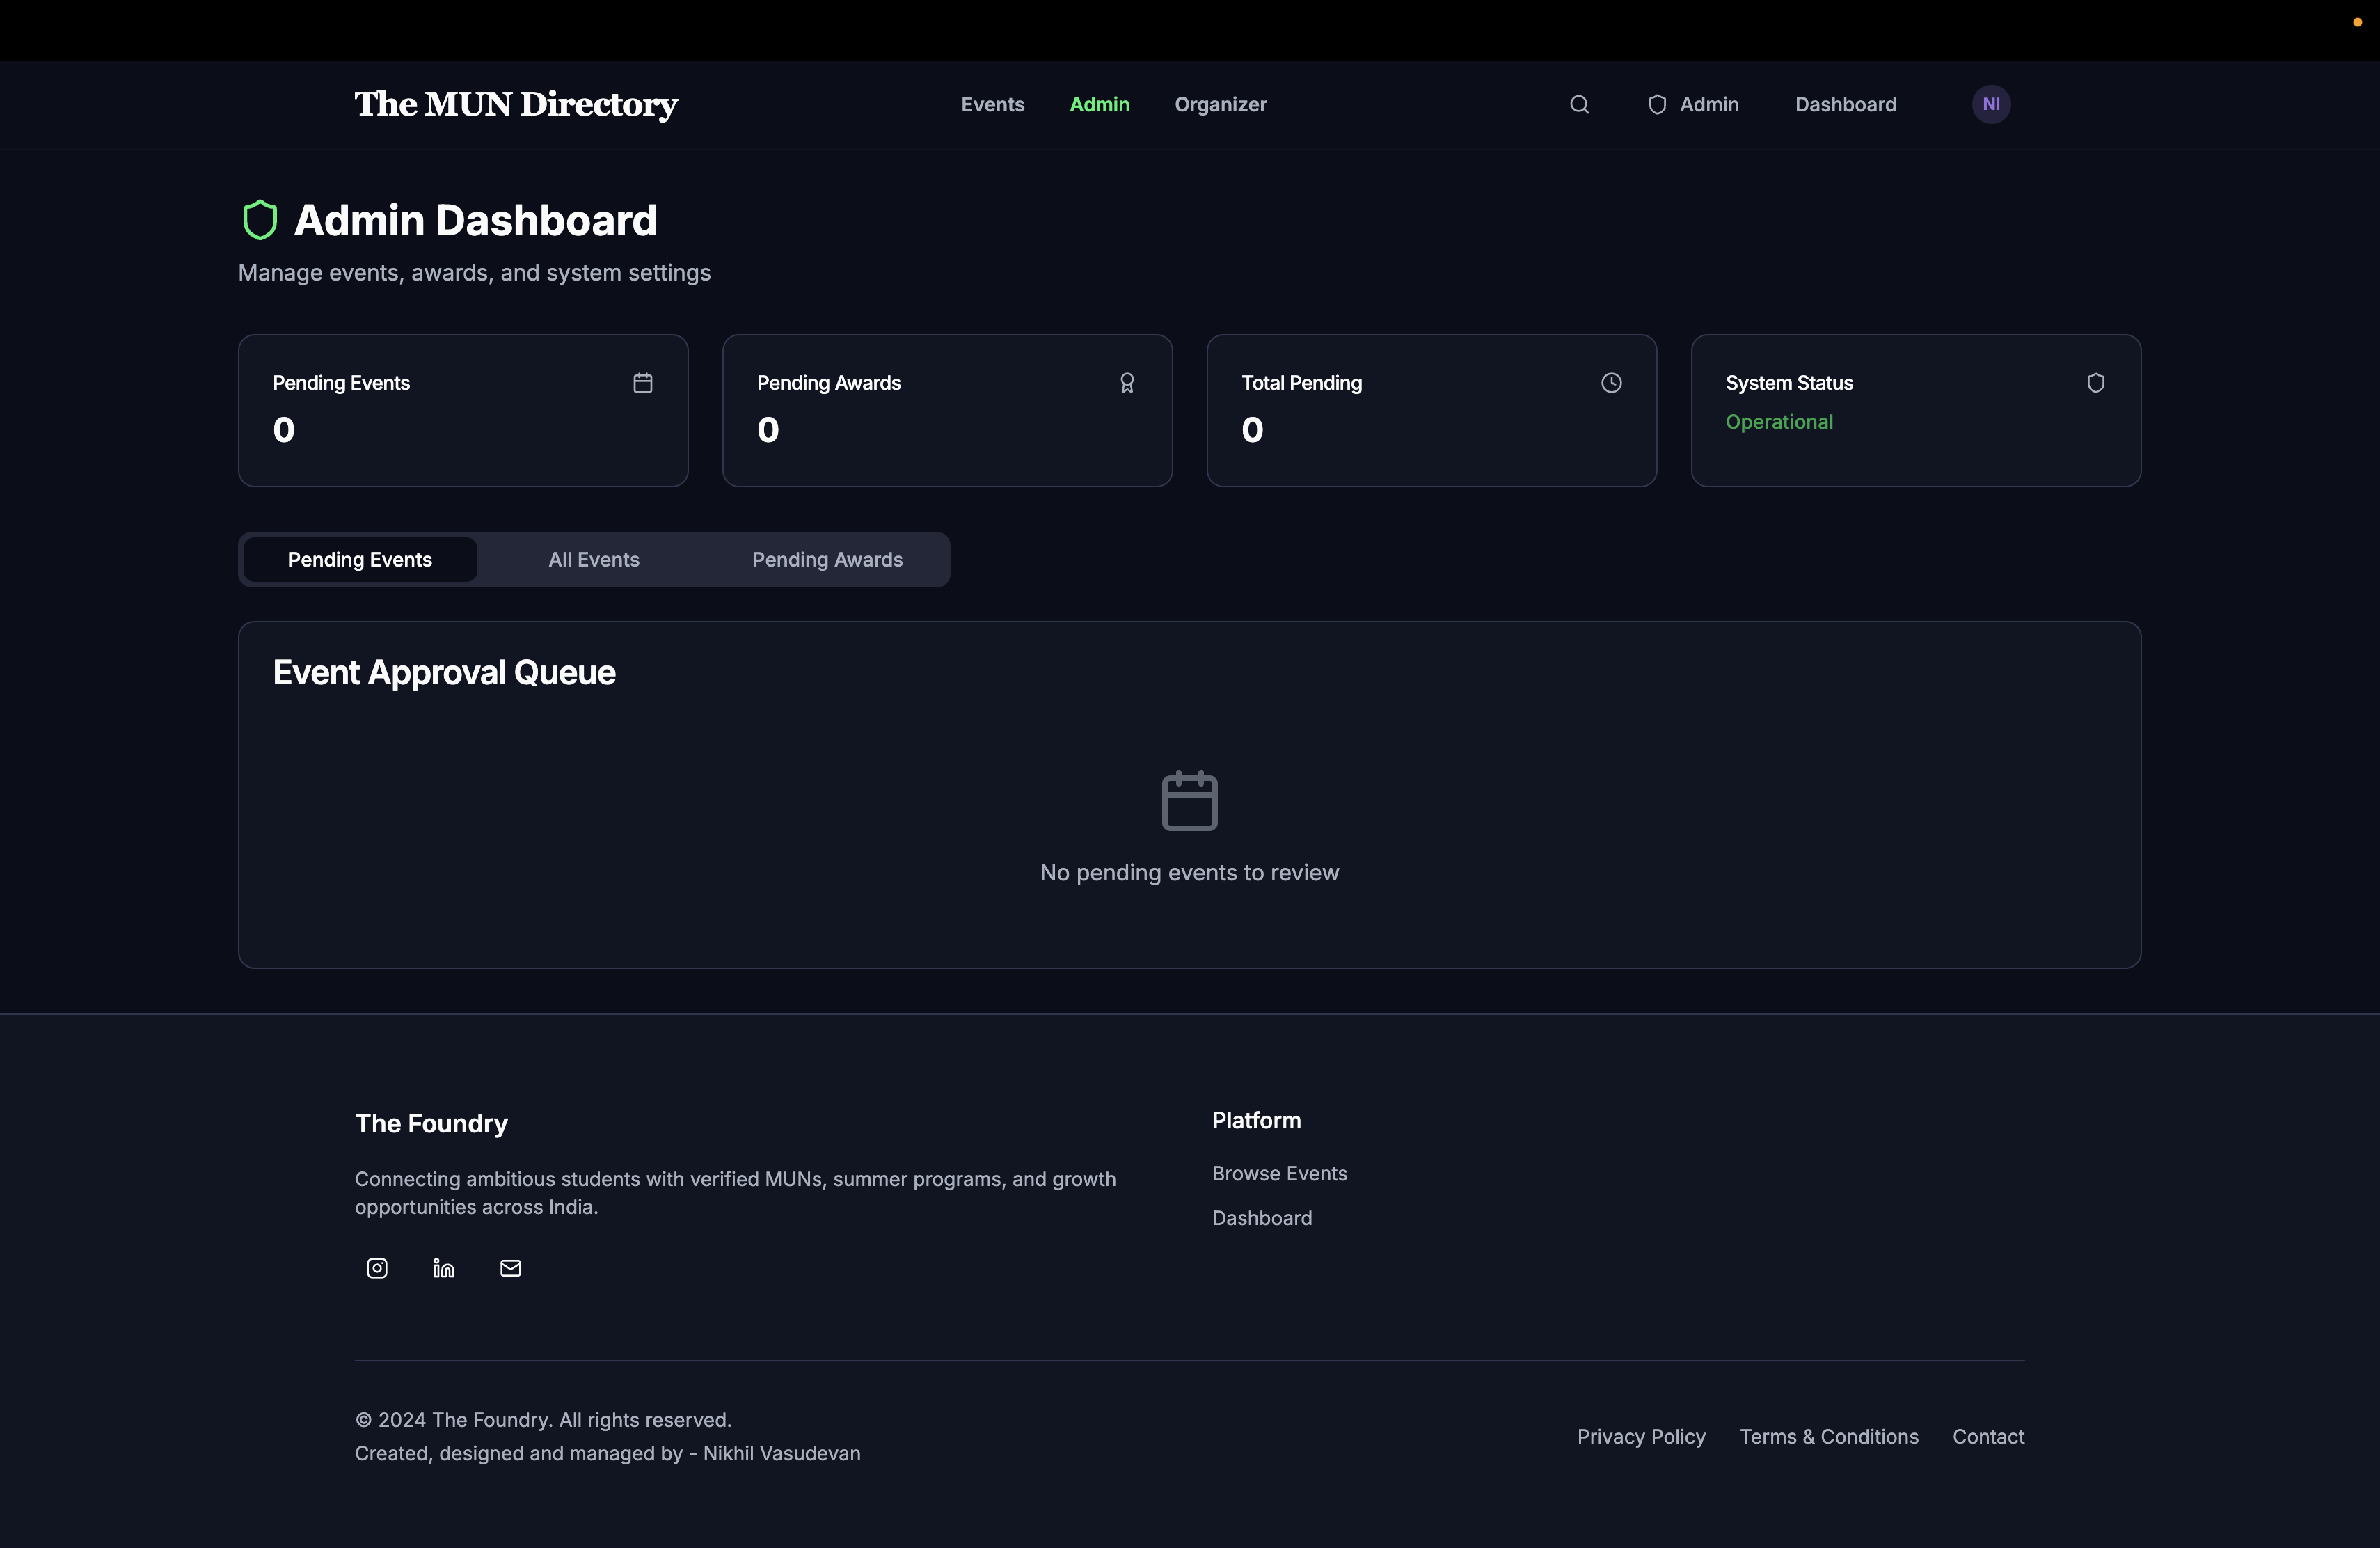Click the Dashboard button in header

point(1845,104)
